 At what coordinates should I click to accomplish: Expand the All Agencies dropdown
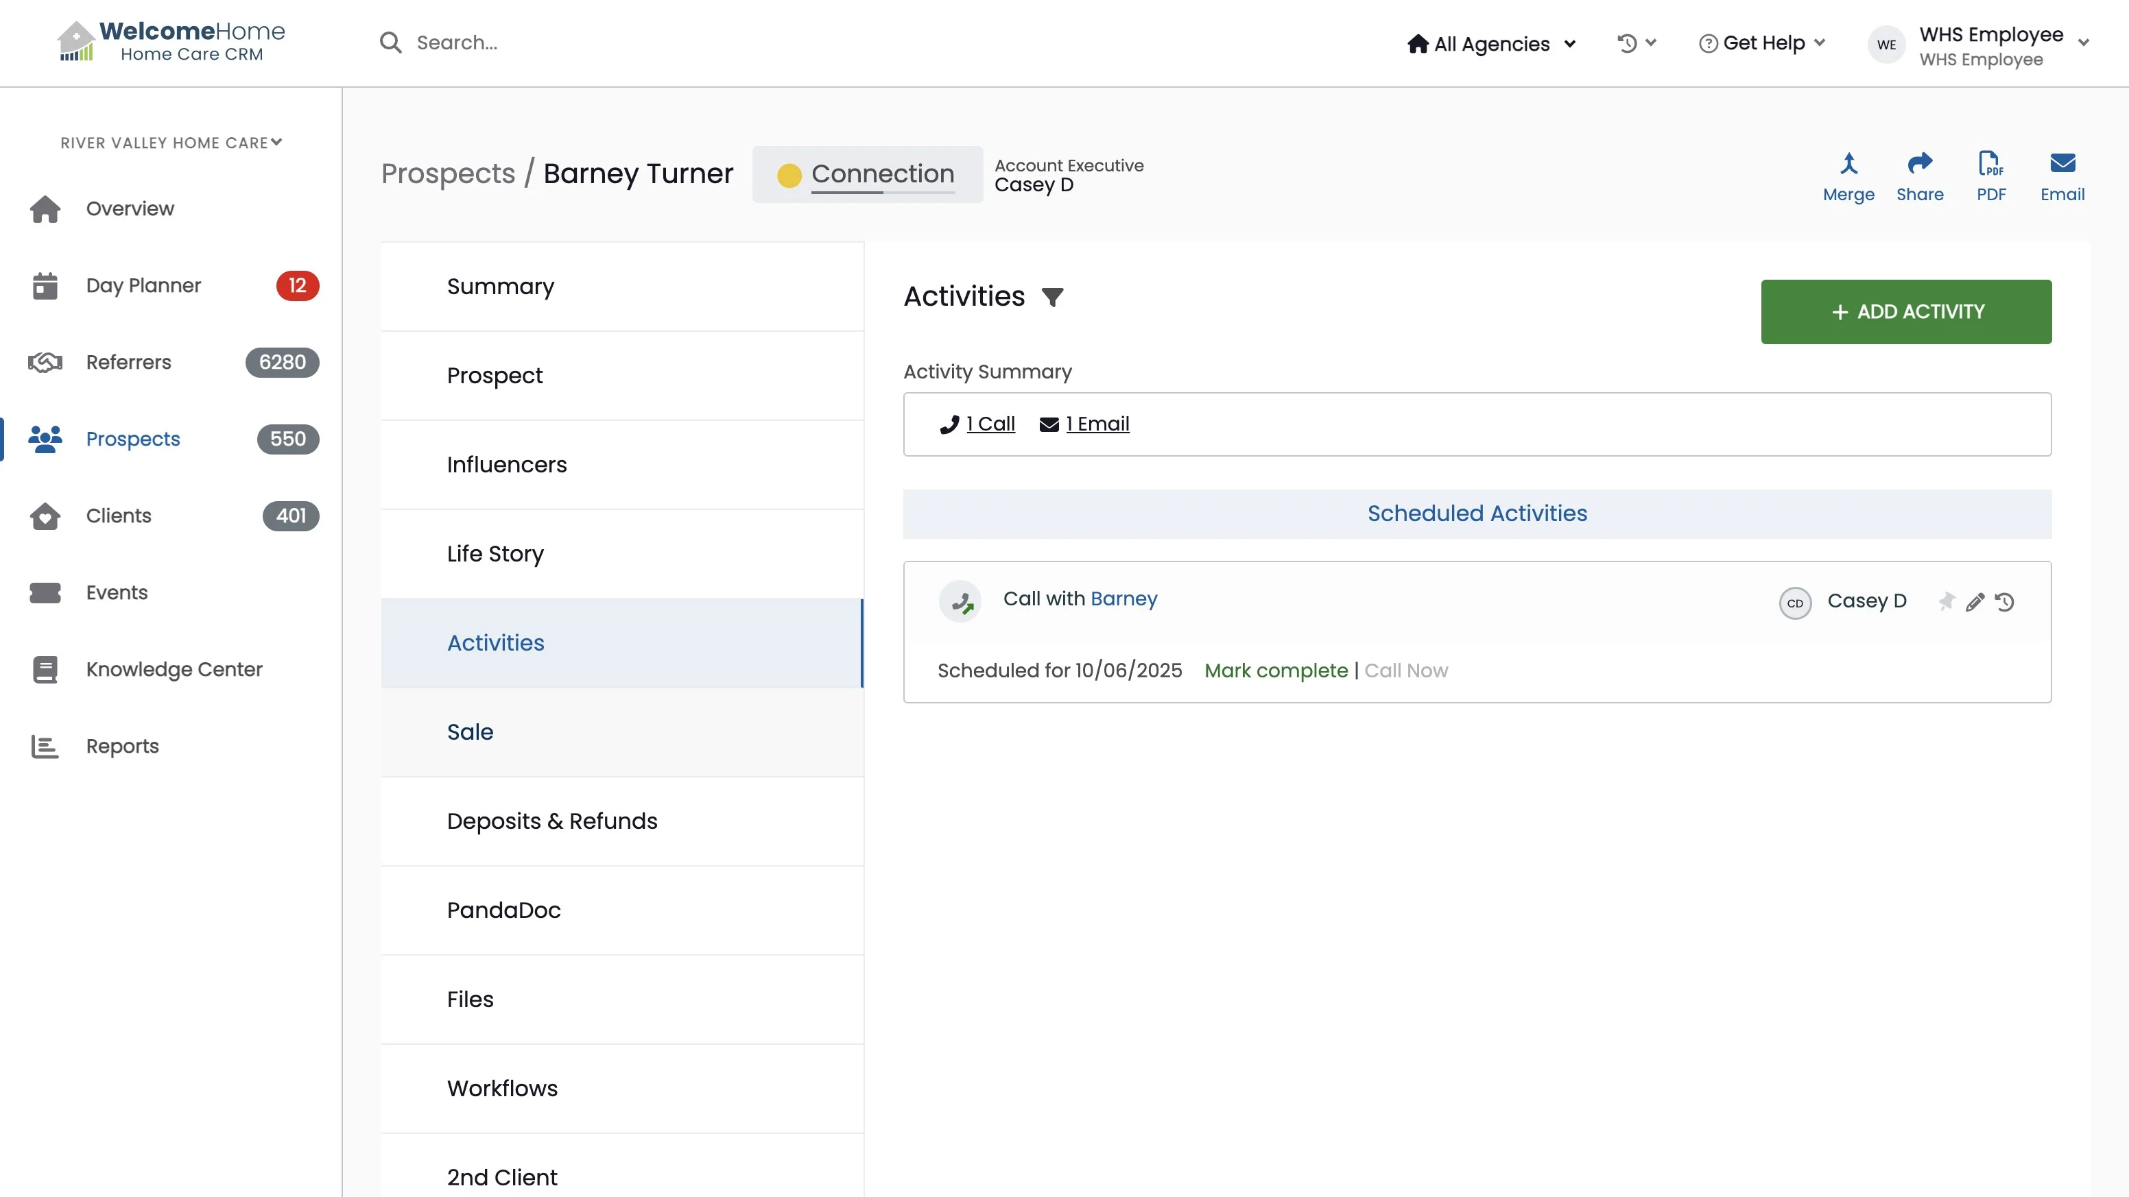point(1492,44)
